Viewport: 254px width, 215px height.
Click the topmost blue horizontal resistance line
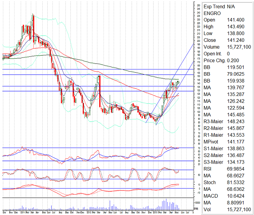(x=96, y=69)
